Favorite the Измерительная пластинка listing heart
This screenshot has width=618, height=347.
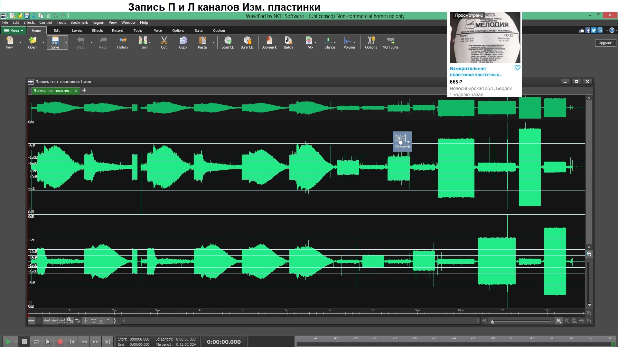tap(517, 68)
